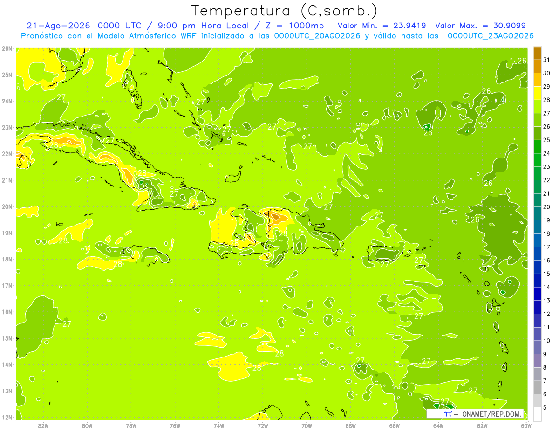Click the longitude label '64W'
This screenshot has width=559, height=432.
click(x=438, y=425)
